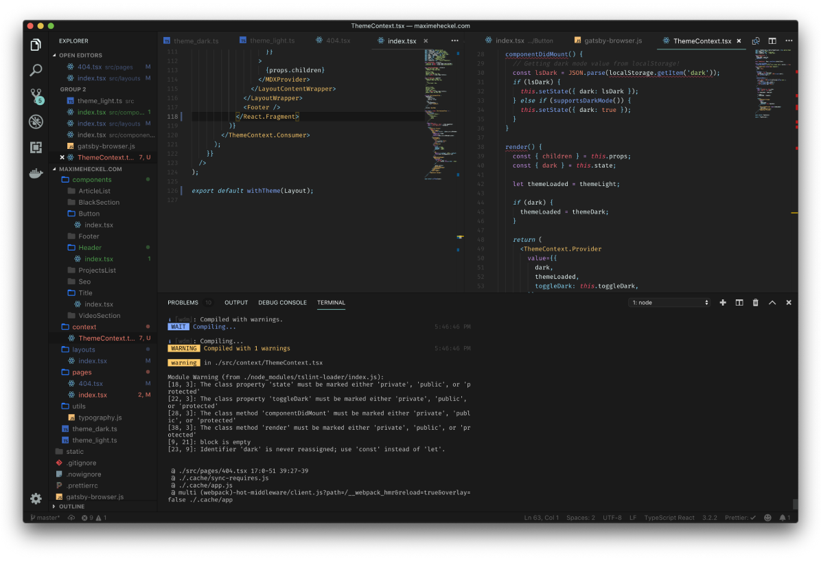Click 'TypeScript React' language mode in status bar

pos(669,517)
